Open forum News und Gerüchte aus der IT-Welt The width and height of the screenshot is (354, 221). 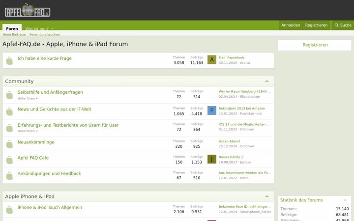point(55,109)
